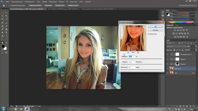Open the Изображение menu
This screenshot has width=198, height=111.
tap(30, 2)
